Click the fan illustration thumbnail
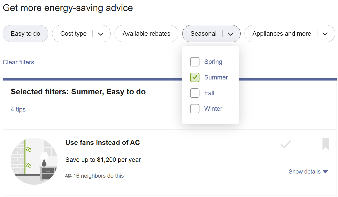 pos(34,161)
